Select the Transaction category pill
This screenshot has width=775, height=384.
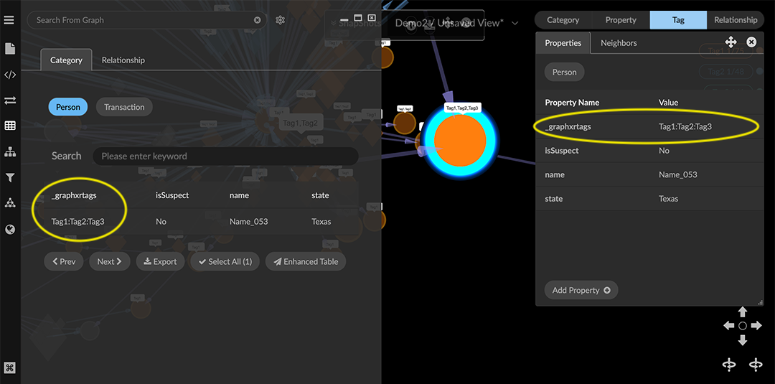(x=124, y=107)
